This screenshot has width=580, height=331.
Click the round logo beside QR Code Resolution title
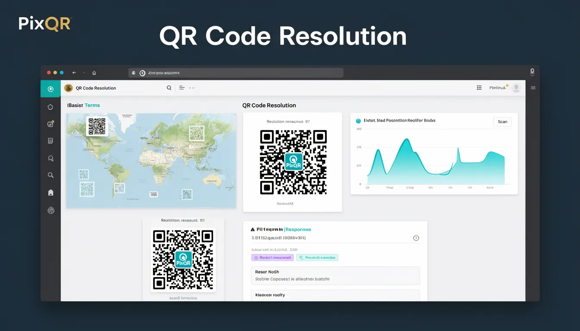click(x=68, y=88)
